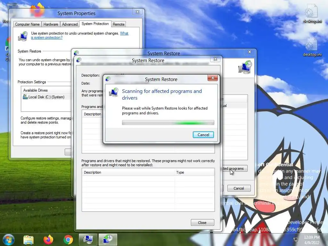Screen dimensions: 328x246
Task: Open the 'What is system protection?' link
Action: (x=79, y=35)
